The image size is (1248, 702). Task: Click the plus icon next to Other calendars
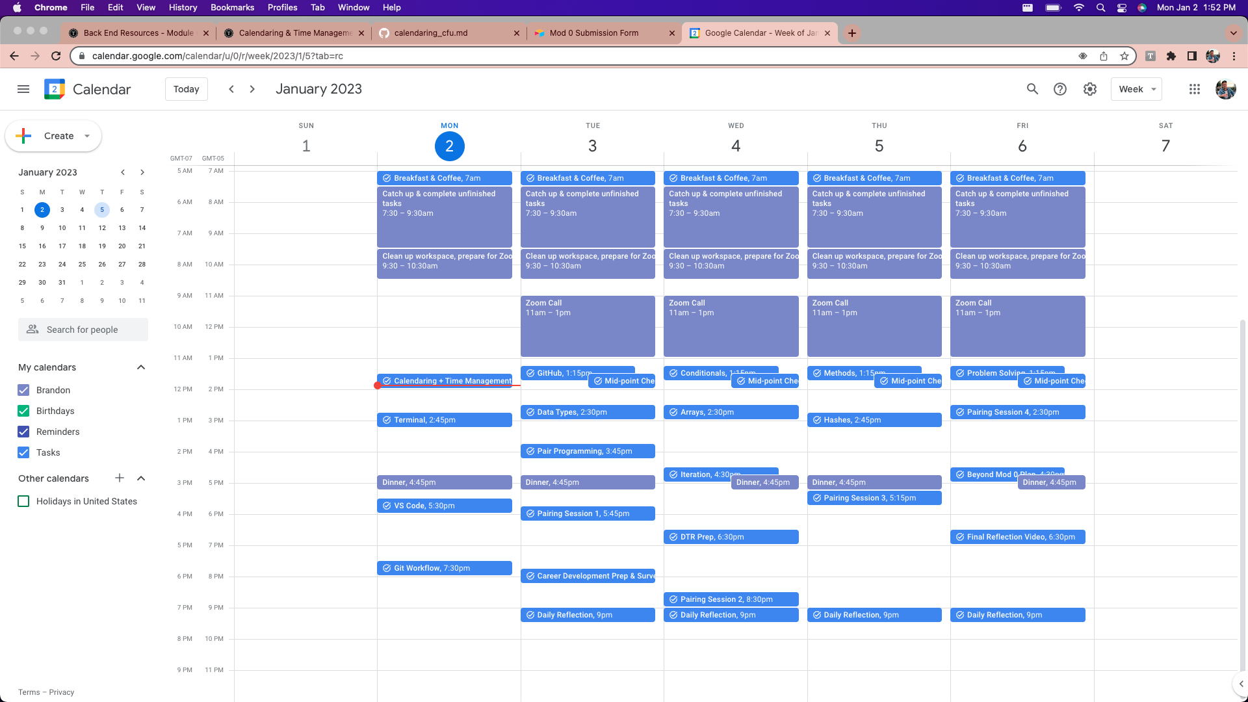coord(120,478)
